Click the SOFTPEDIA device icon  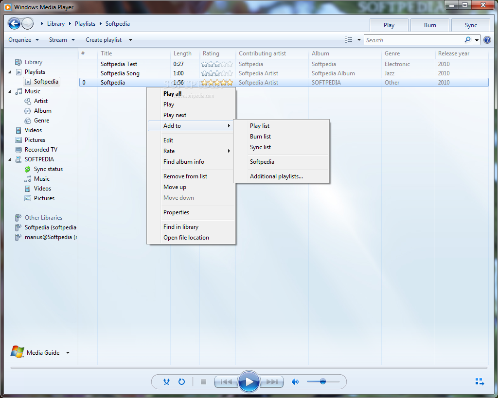19,159
